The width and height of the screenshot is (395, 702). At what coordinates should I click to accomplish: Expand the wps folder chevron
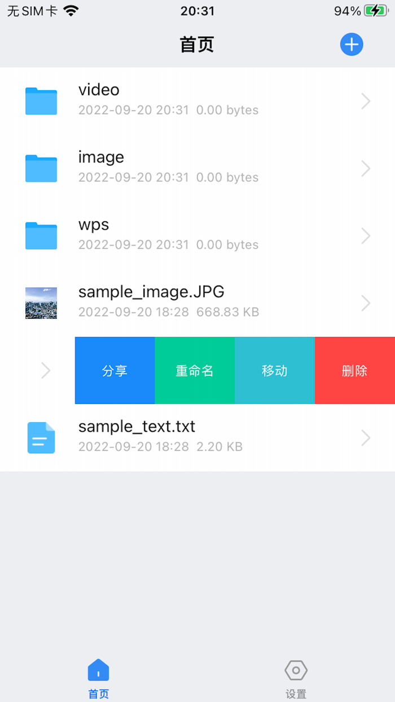[x=366, y=235]
